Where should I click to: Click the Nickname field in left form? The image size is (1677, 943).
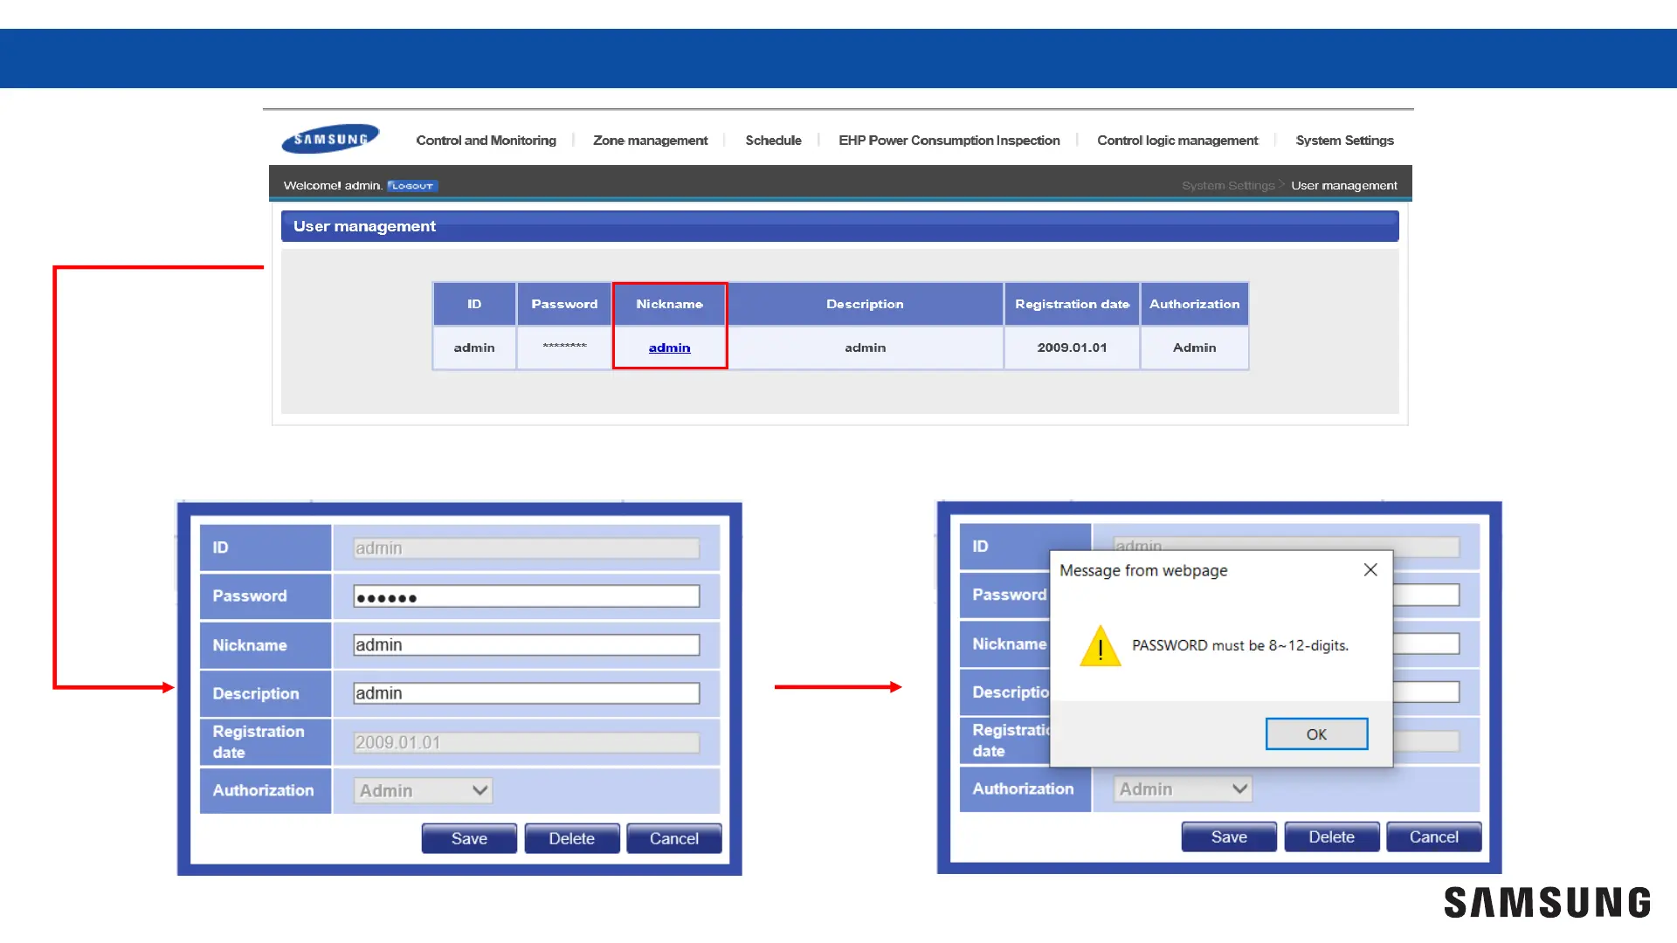point(526,645)
